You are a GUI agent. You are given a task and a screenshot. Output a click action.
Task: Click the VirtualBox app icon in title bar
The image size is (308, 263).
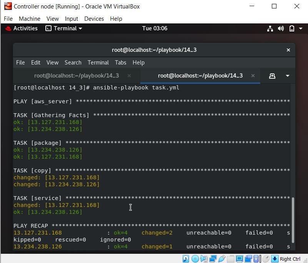pyautogui.click(x=8, y=6)
